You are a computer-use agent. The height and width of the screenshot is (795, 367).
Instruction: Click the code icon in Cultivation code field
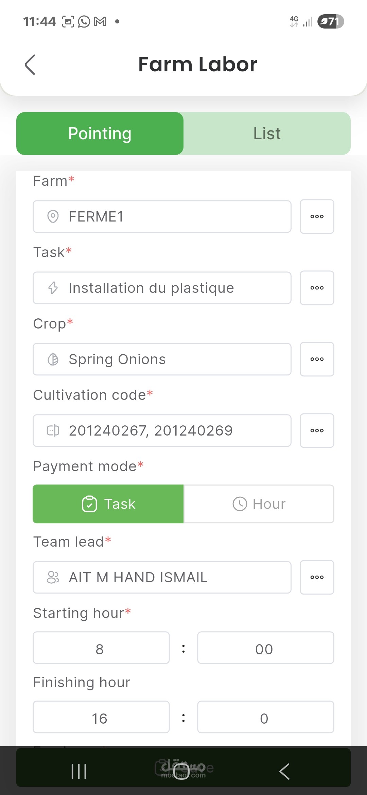[x=53, y=430]
